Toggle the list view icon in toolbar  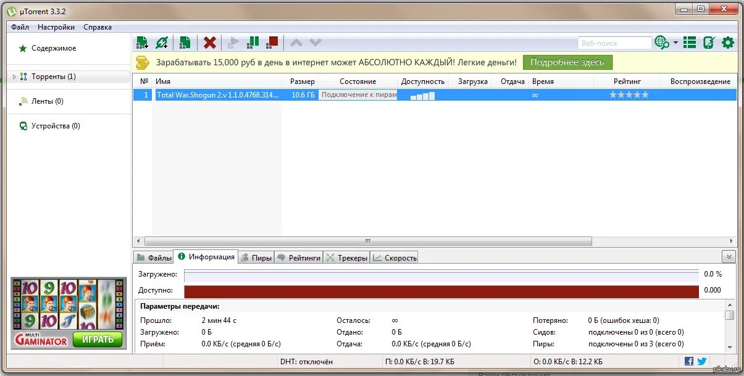pyautogui.click(x=690, y=43)
